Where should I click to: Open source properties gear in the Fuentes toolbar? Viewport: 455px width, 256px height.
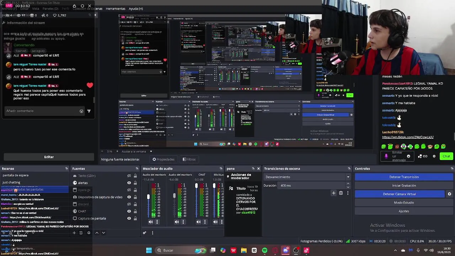89,233
